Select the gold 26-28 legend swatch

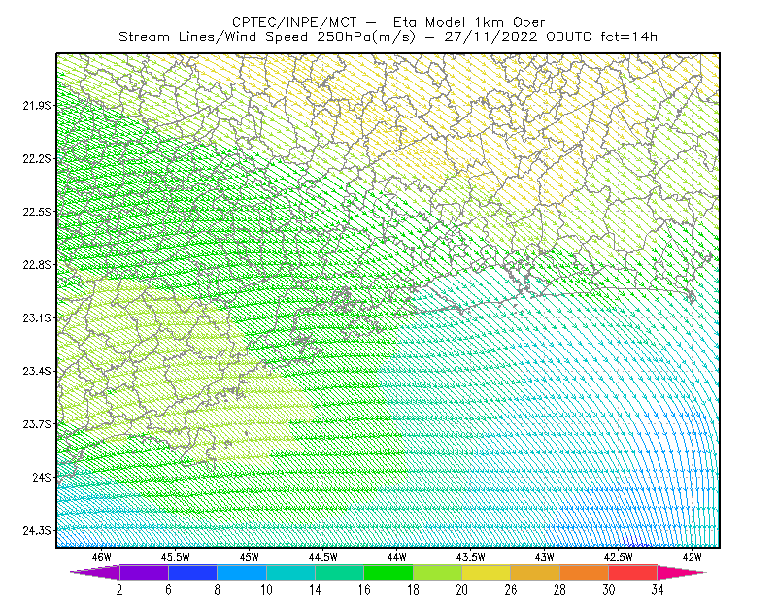click(x=535, y=572)
